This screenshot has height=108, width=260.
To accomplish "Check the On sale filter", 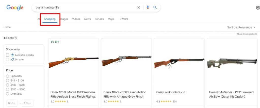I will (8, 60).
